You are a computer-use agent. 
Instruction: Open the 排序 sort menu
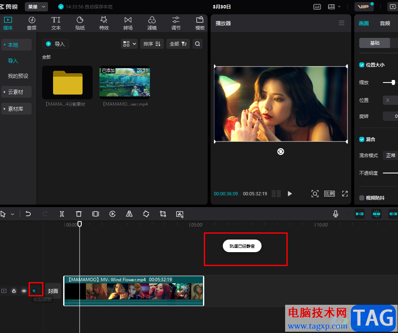152,44
